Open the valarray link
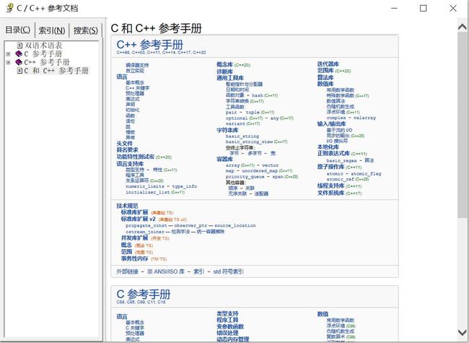 (364, 118)
